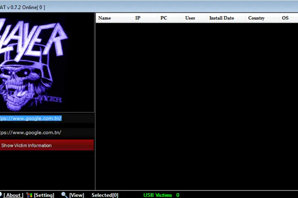Viewport: 298px width, 198px height.
Task: Click the highlighted google.com.tn URL field
Action: (x=47, y=118)
